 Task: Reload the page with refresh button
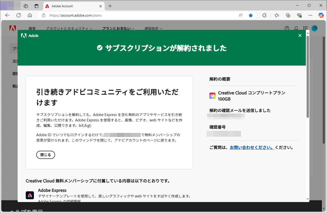pyautogui.click(x=19, y=15)
